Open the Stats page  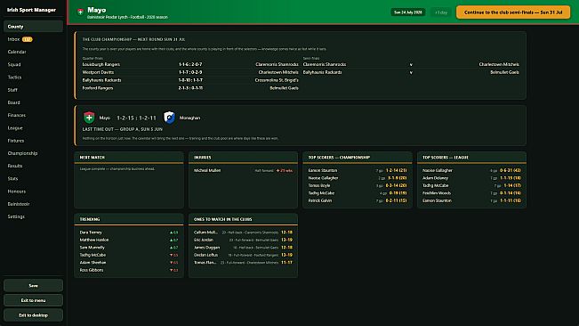click(33, 178)
